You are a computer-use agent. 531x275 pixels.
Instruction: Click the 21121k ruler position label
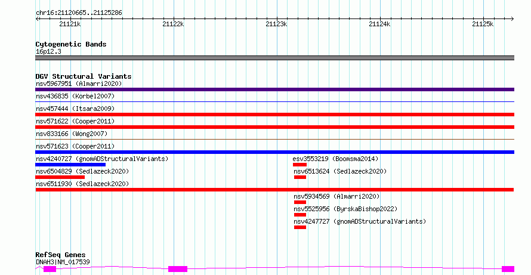(70, 24)
